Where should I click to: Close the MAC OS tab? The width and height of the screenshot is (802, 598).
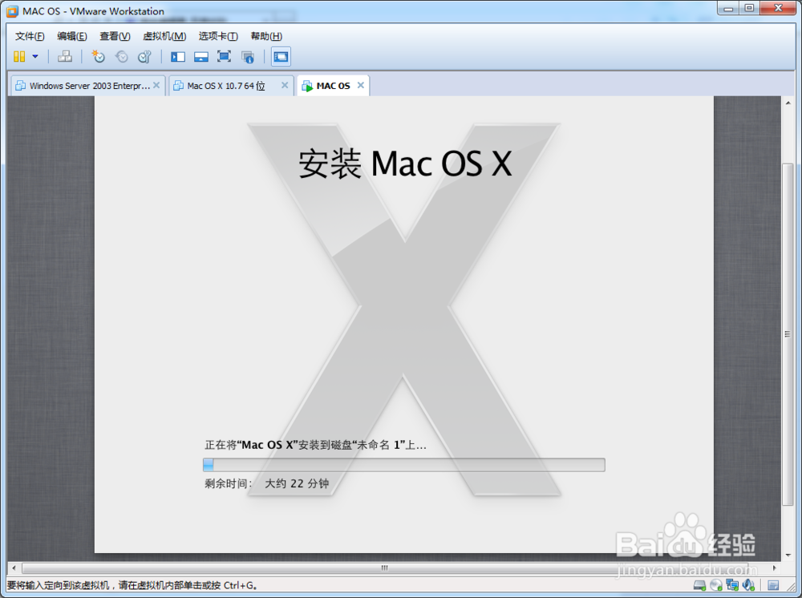[361, 85]
